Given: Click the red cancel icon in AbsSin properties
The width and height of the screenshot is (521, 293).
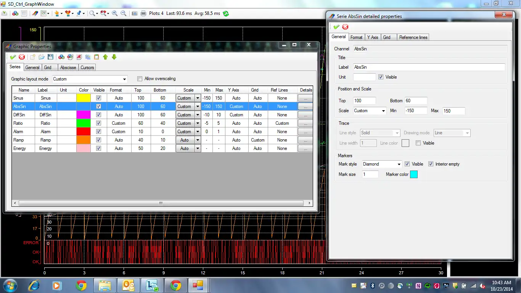Looking at the screenshot, I should point(345,27).
